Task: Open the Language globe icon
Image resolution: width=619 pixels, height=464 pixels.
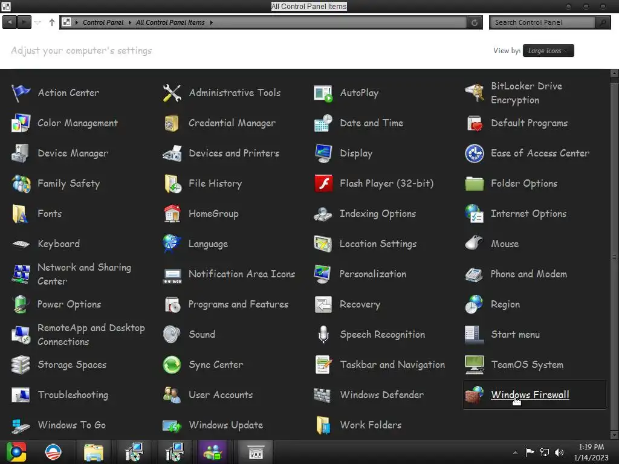Action: click(x=172, y=243)
